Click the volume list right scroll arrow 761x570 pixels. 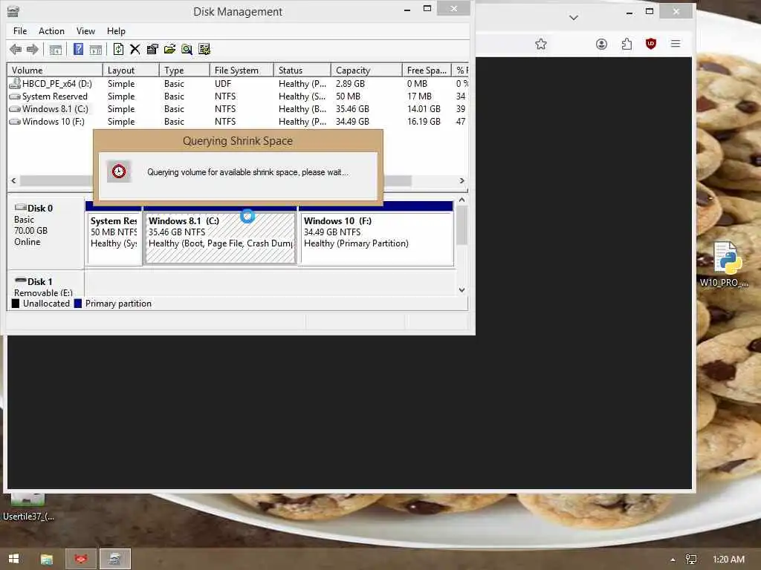[x=462, y=181]
